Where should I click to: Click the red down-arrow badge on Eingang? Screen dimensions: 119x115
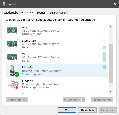tap(17, 88)
